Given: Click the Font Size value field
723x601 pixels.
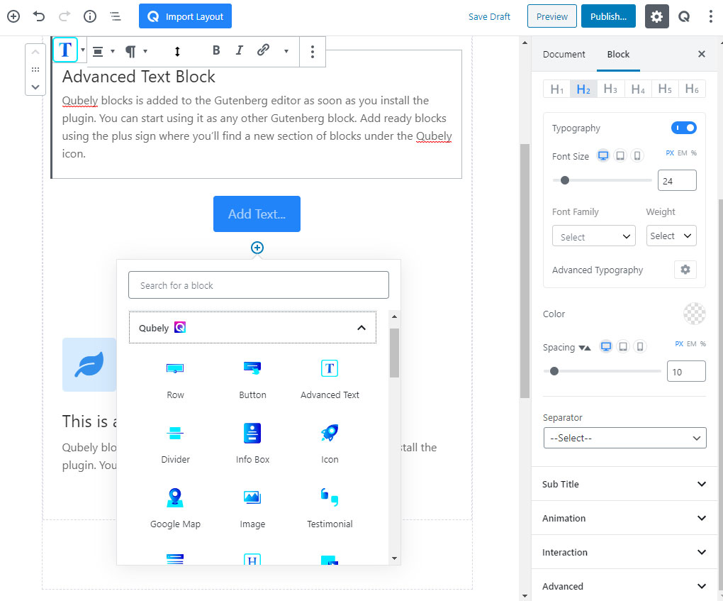Looking at the screenshot, I should pyautogui.click(x=677, y=180).
